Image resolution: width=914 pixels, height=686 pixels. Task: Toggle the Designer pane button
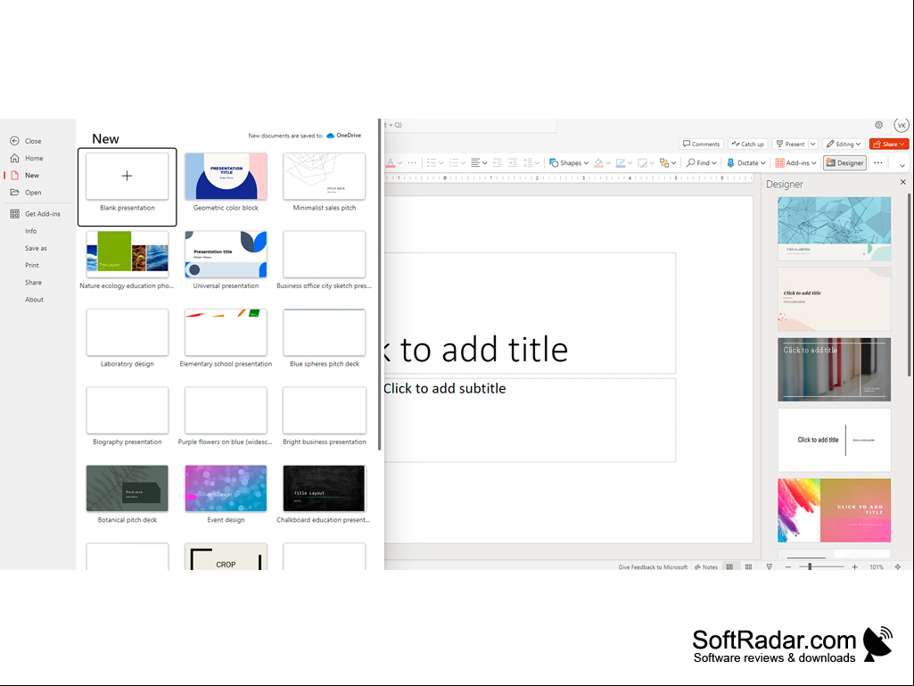click(844, 162)
